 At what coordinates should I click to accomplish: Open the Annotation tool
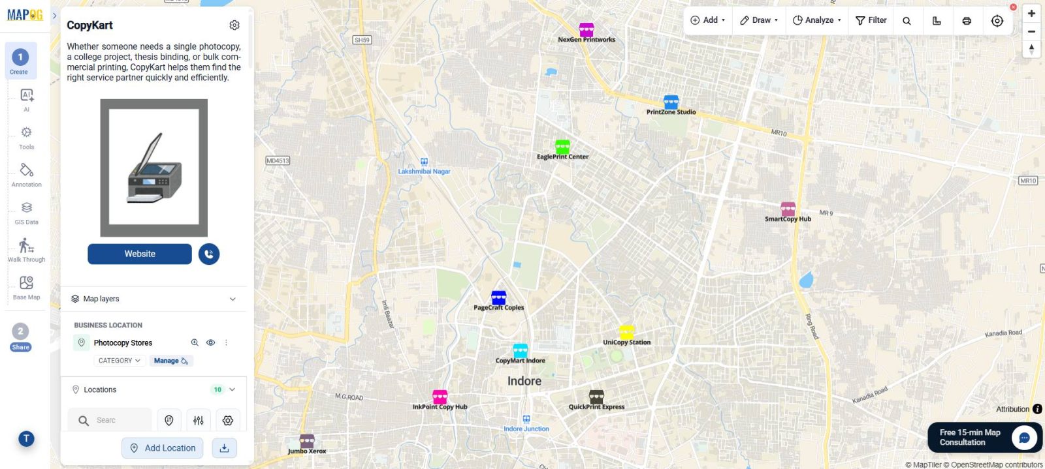click(27, 175)
